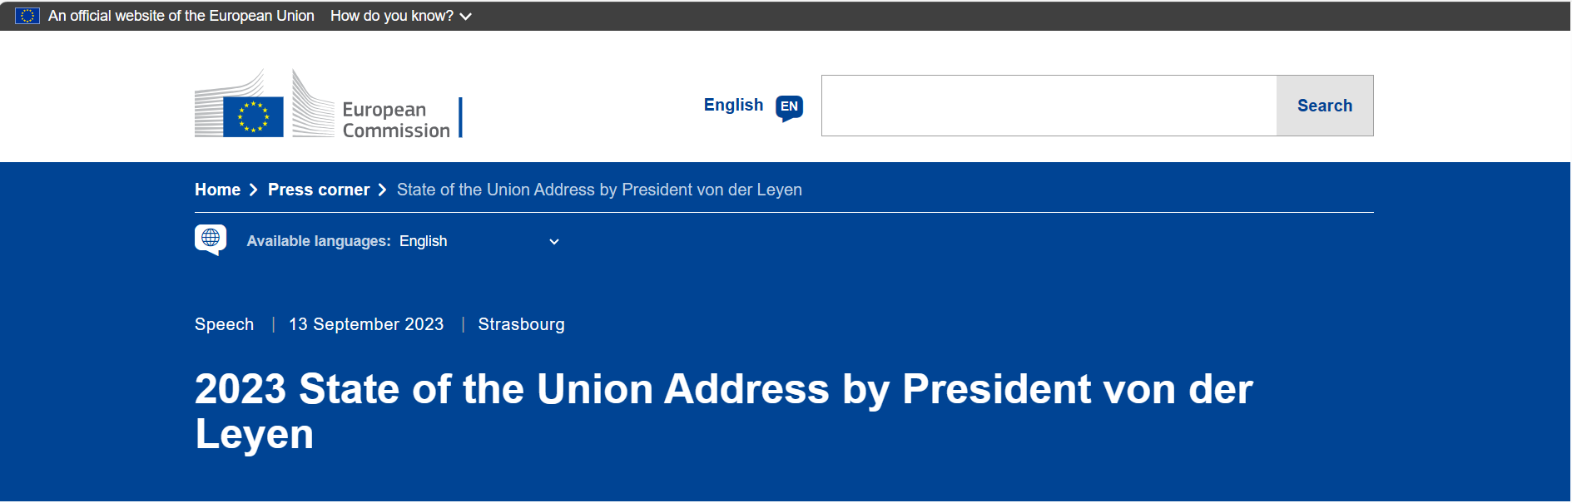The width and height of the screenshot is (1572, 503).
Task: Click the chevron after Press corner breadcrumb
Action: (x=383, y=190)
